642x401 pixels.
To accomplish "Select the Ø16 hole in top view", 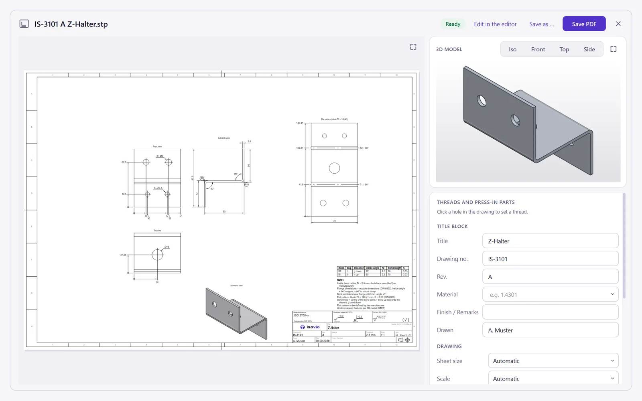I will (x=157, y=255).
